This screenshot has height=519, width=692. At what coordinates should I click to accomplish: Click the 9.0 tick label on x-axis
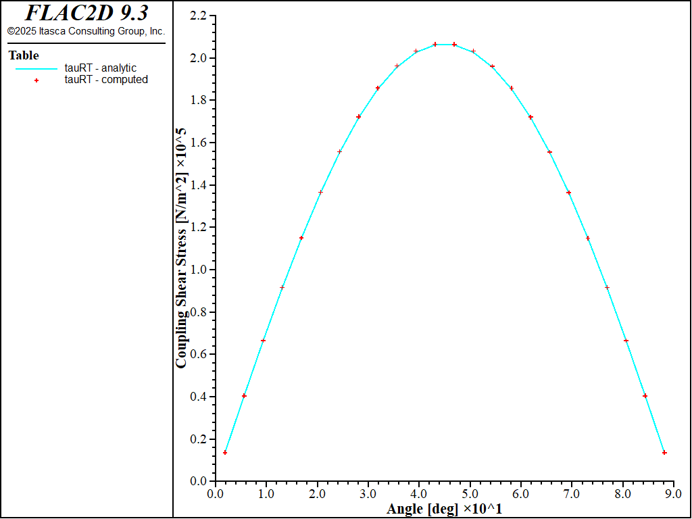pyautogui.click(x=674, y=494)
